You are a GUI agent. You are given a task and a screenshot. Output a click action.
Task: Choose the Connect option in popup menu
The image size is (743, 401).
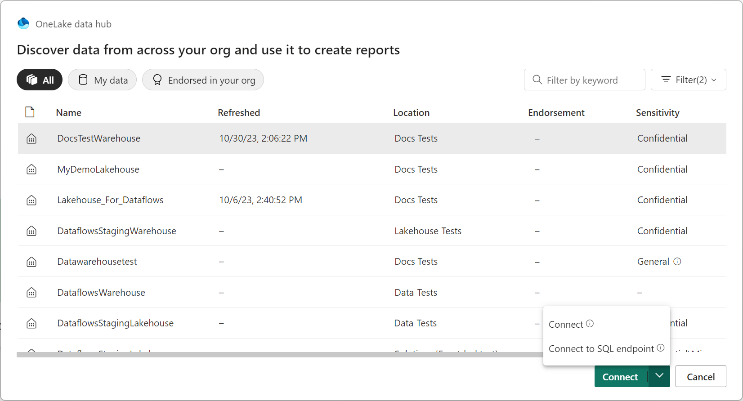(x=566, y=325)
